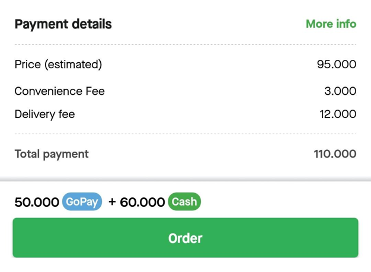Click the plus sign between payment methods
371x272 pixels.
113,203
